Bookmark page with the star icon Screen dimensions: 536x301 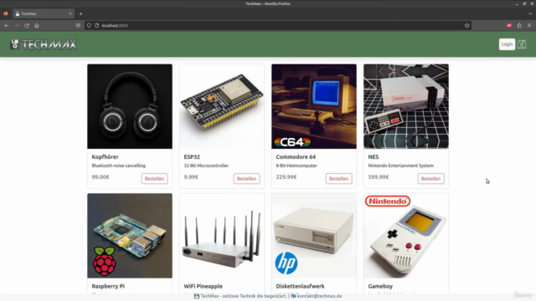click(x=467, y=26)
